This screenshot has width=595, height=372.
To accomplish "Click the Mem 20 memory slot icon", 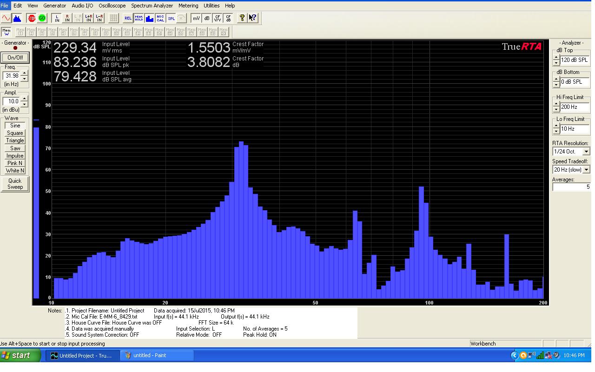I will tap(224, 32).
